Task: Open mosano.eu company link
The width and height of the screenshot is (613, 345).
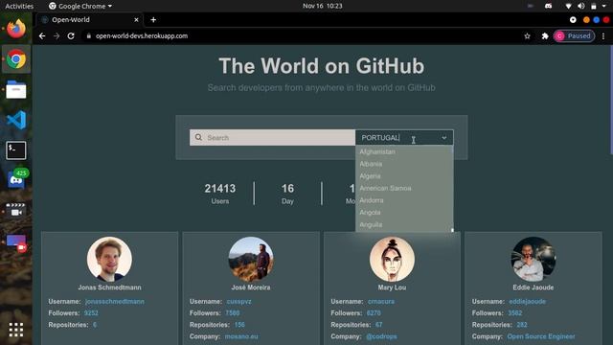Action: (x=241, y=336)
